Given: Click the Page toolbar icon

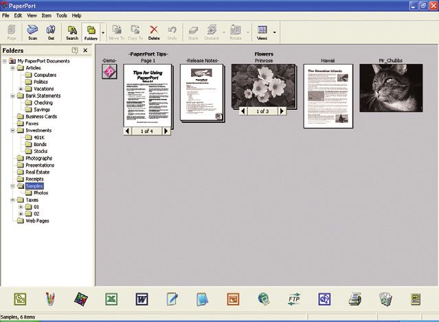Looking at the screenshot, I should pos(12,32).
